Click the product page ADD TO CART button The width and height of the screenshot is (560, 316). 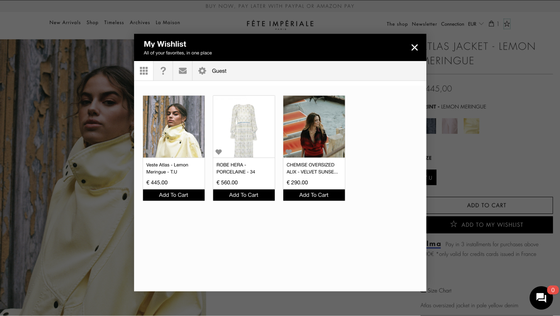coord(489,205)
